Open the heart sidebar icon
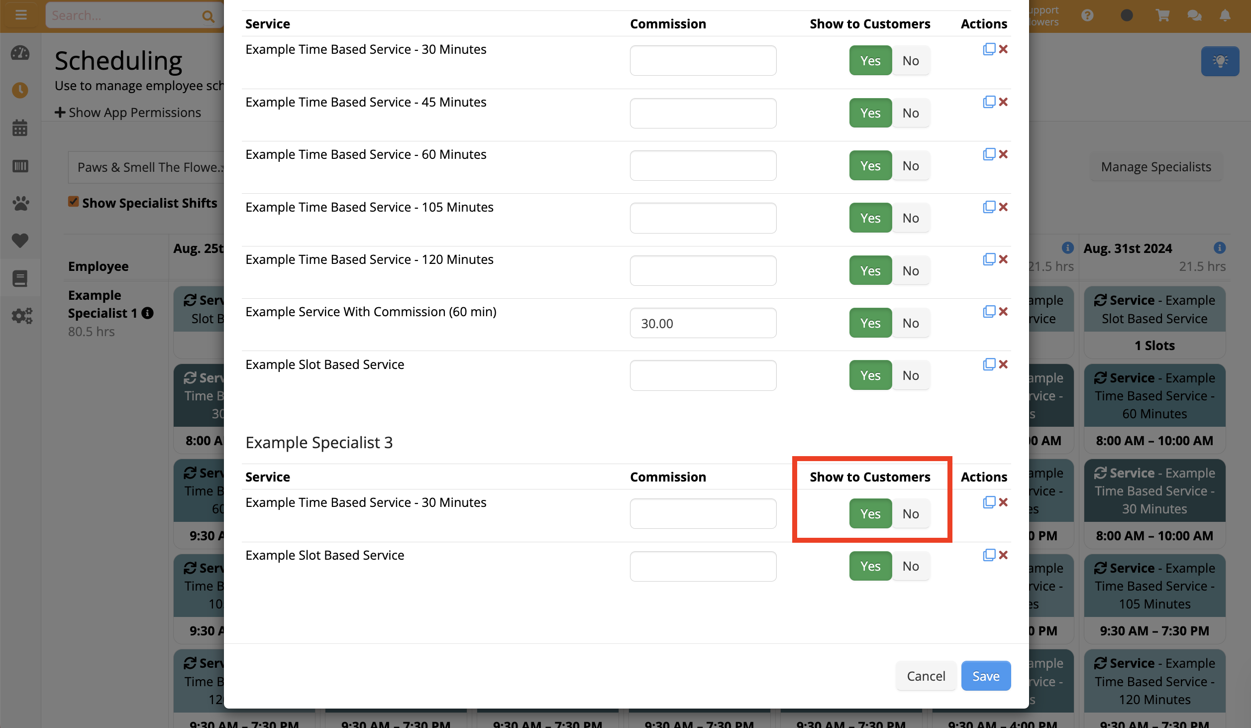Viewport: 1251px width, 728px height. pyautogui.click(x=20, y=241)
